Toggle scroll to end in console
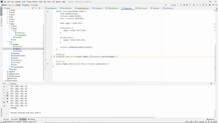 coord(7,96)
